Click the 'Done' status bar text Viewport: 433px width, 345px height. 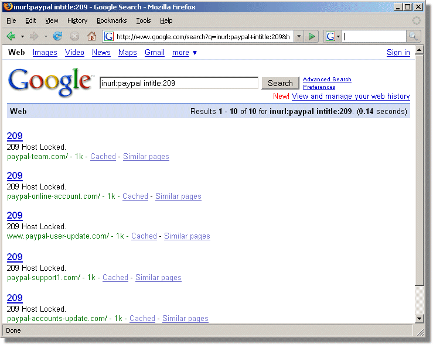point(13,330)
